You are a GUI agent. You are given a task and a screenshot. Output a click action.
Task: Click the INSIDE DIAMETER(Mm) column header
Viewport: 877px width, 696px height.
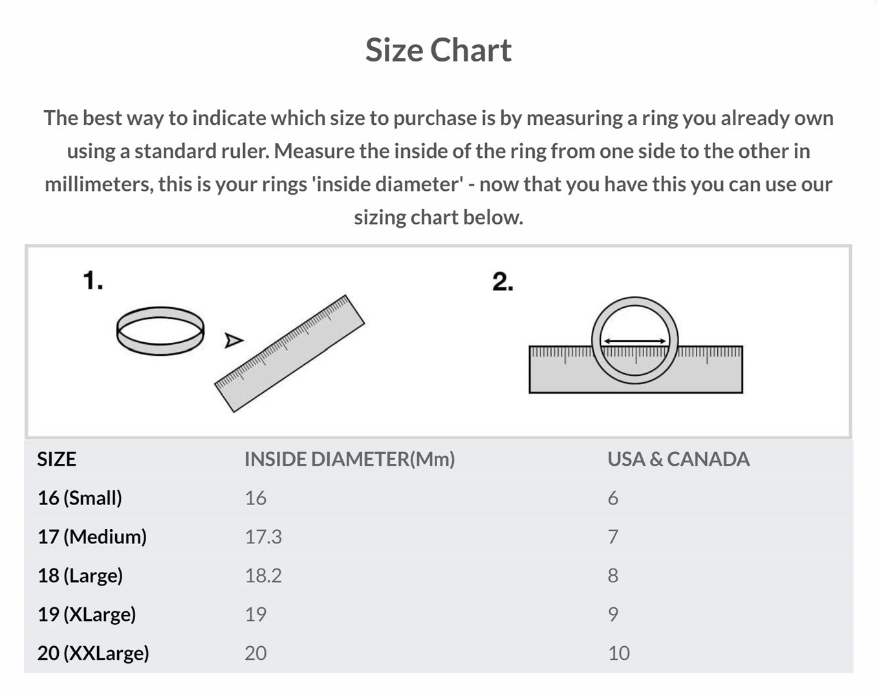(349, 459)
